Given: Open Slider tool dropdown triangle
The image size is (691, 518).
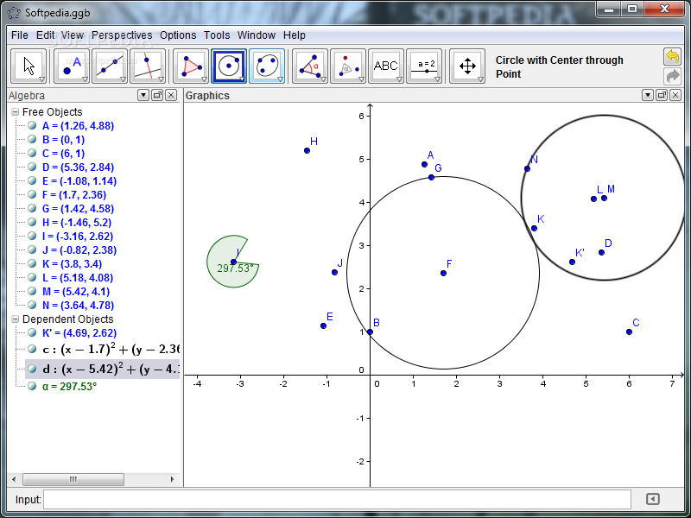Looking at the screenshot, I should click(437, 79).
